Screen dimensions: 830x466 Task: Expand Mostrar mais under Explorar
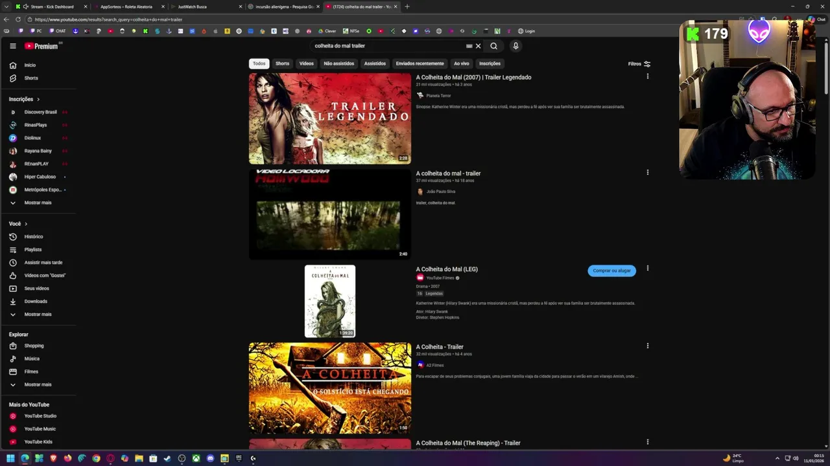pyautogui.click(x=38, y=384)
